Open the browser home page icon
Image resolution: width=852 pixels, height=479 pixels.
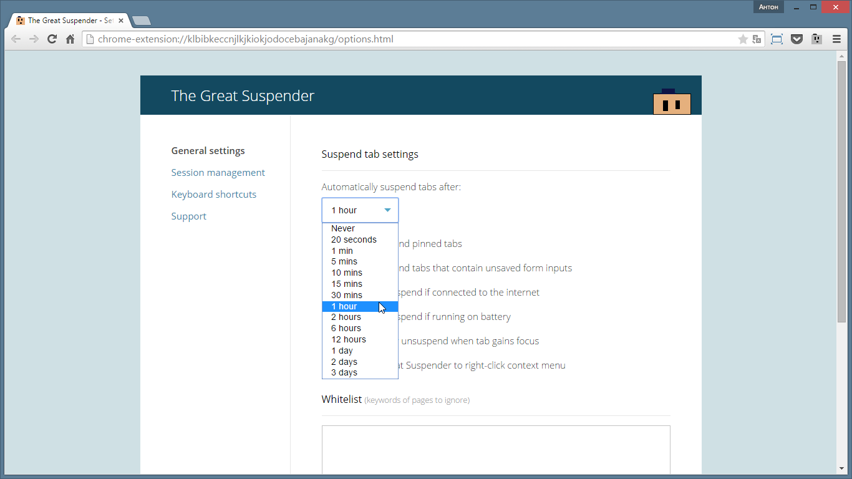point(70,39)
